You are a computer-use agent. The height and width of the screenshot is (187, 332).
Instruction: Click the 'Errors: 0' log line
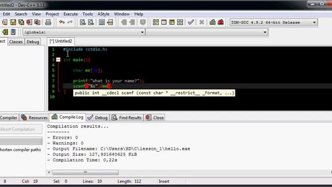tap(63, 137)
